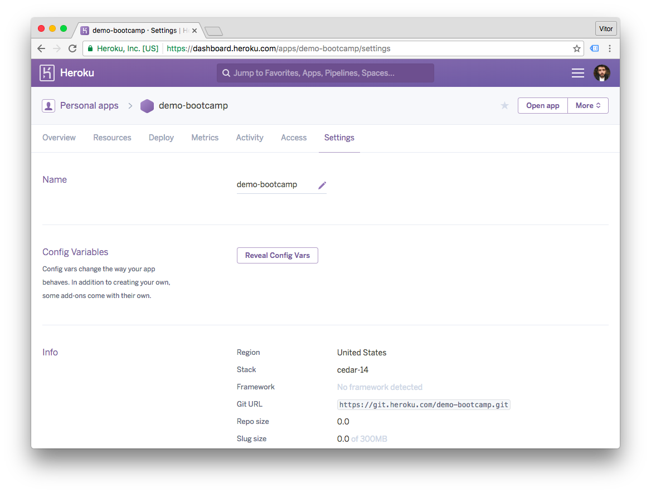Select the Settings tab

(x=339, y=138)
